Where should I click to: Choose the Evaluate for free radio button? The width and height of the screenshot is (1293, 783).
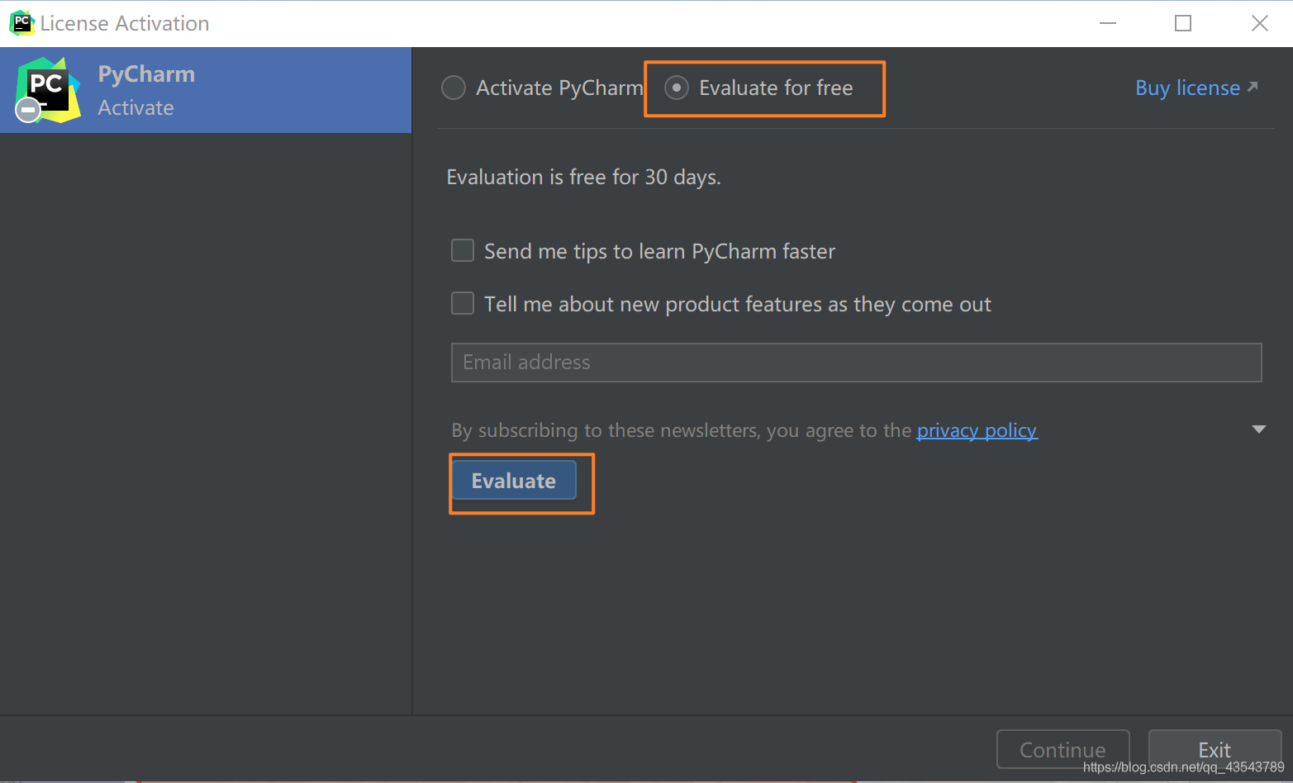pyautogui.click(x=677, y=88)
